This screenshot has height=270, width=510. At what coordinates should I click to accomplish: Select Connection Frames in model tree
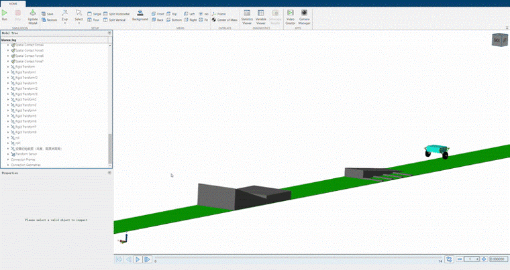click(x=23, y=159)
